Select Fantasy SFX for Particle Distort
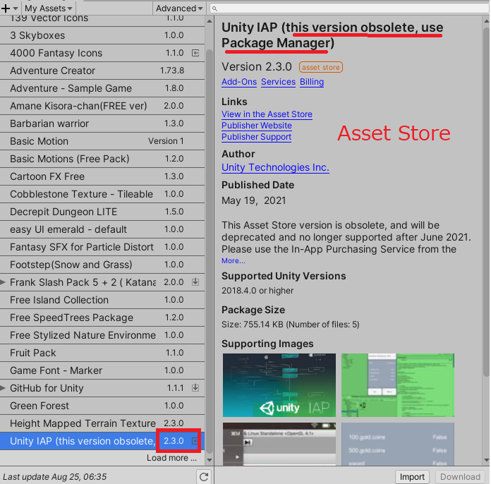The width and height of the screenshot is (491, 484). pos(102,247)
